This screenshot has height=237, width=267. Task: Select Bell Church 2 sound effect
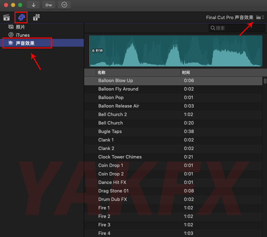click(x=173, y=115)
